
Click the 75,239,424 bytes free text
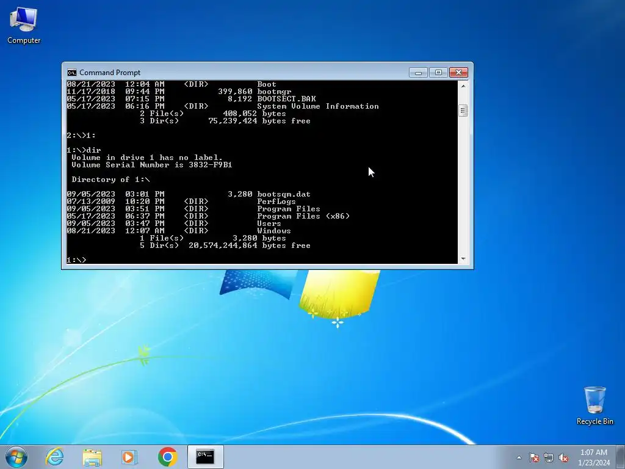[x=259, y=121]
